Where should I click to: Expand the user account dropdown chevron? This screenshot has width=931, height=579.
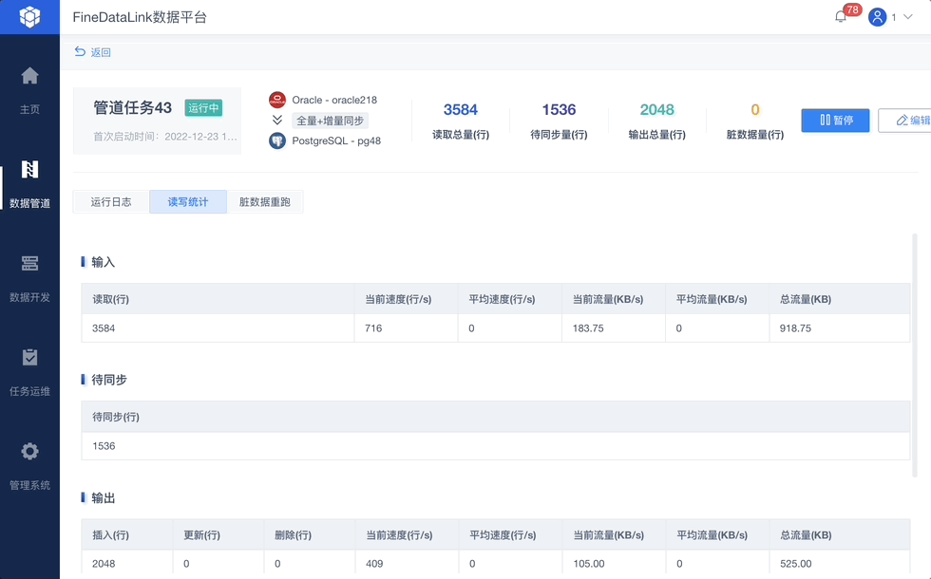pos(908,17)
